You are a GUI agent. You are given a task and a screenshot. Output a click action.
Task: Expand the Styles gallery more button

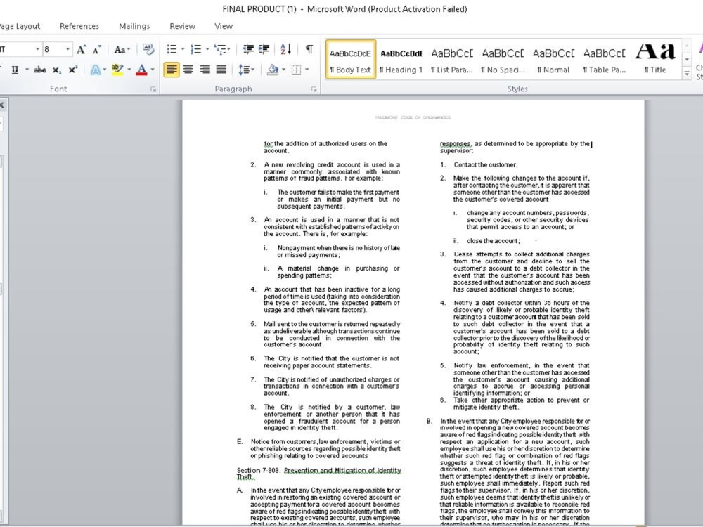687,74
